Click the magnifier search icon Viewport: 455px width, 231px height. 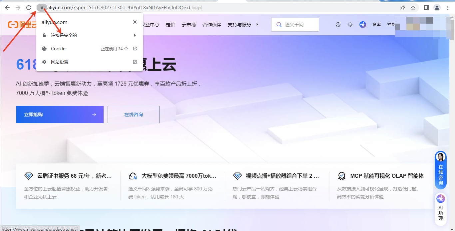click(x=278, y=25)
